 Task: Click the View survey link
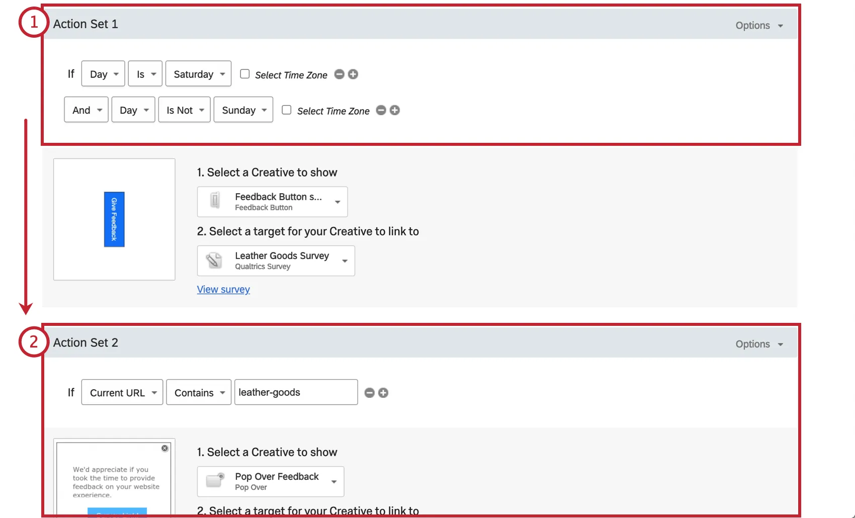click(x=223, y=290)
